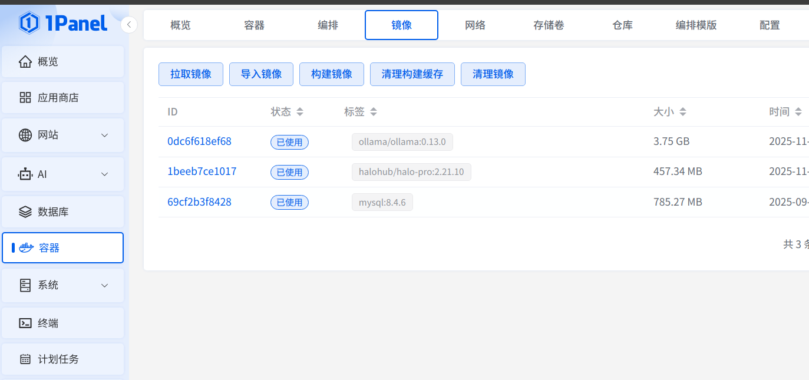Click the 导入镜像 button
Image resolution: width=809 pixels, height=380 pixels.
[x=261, y=74]
